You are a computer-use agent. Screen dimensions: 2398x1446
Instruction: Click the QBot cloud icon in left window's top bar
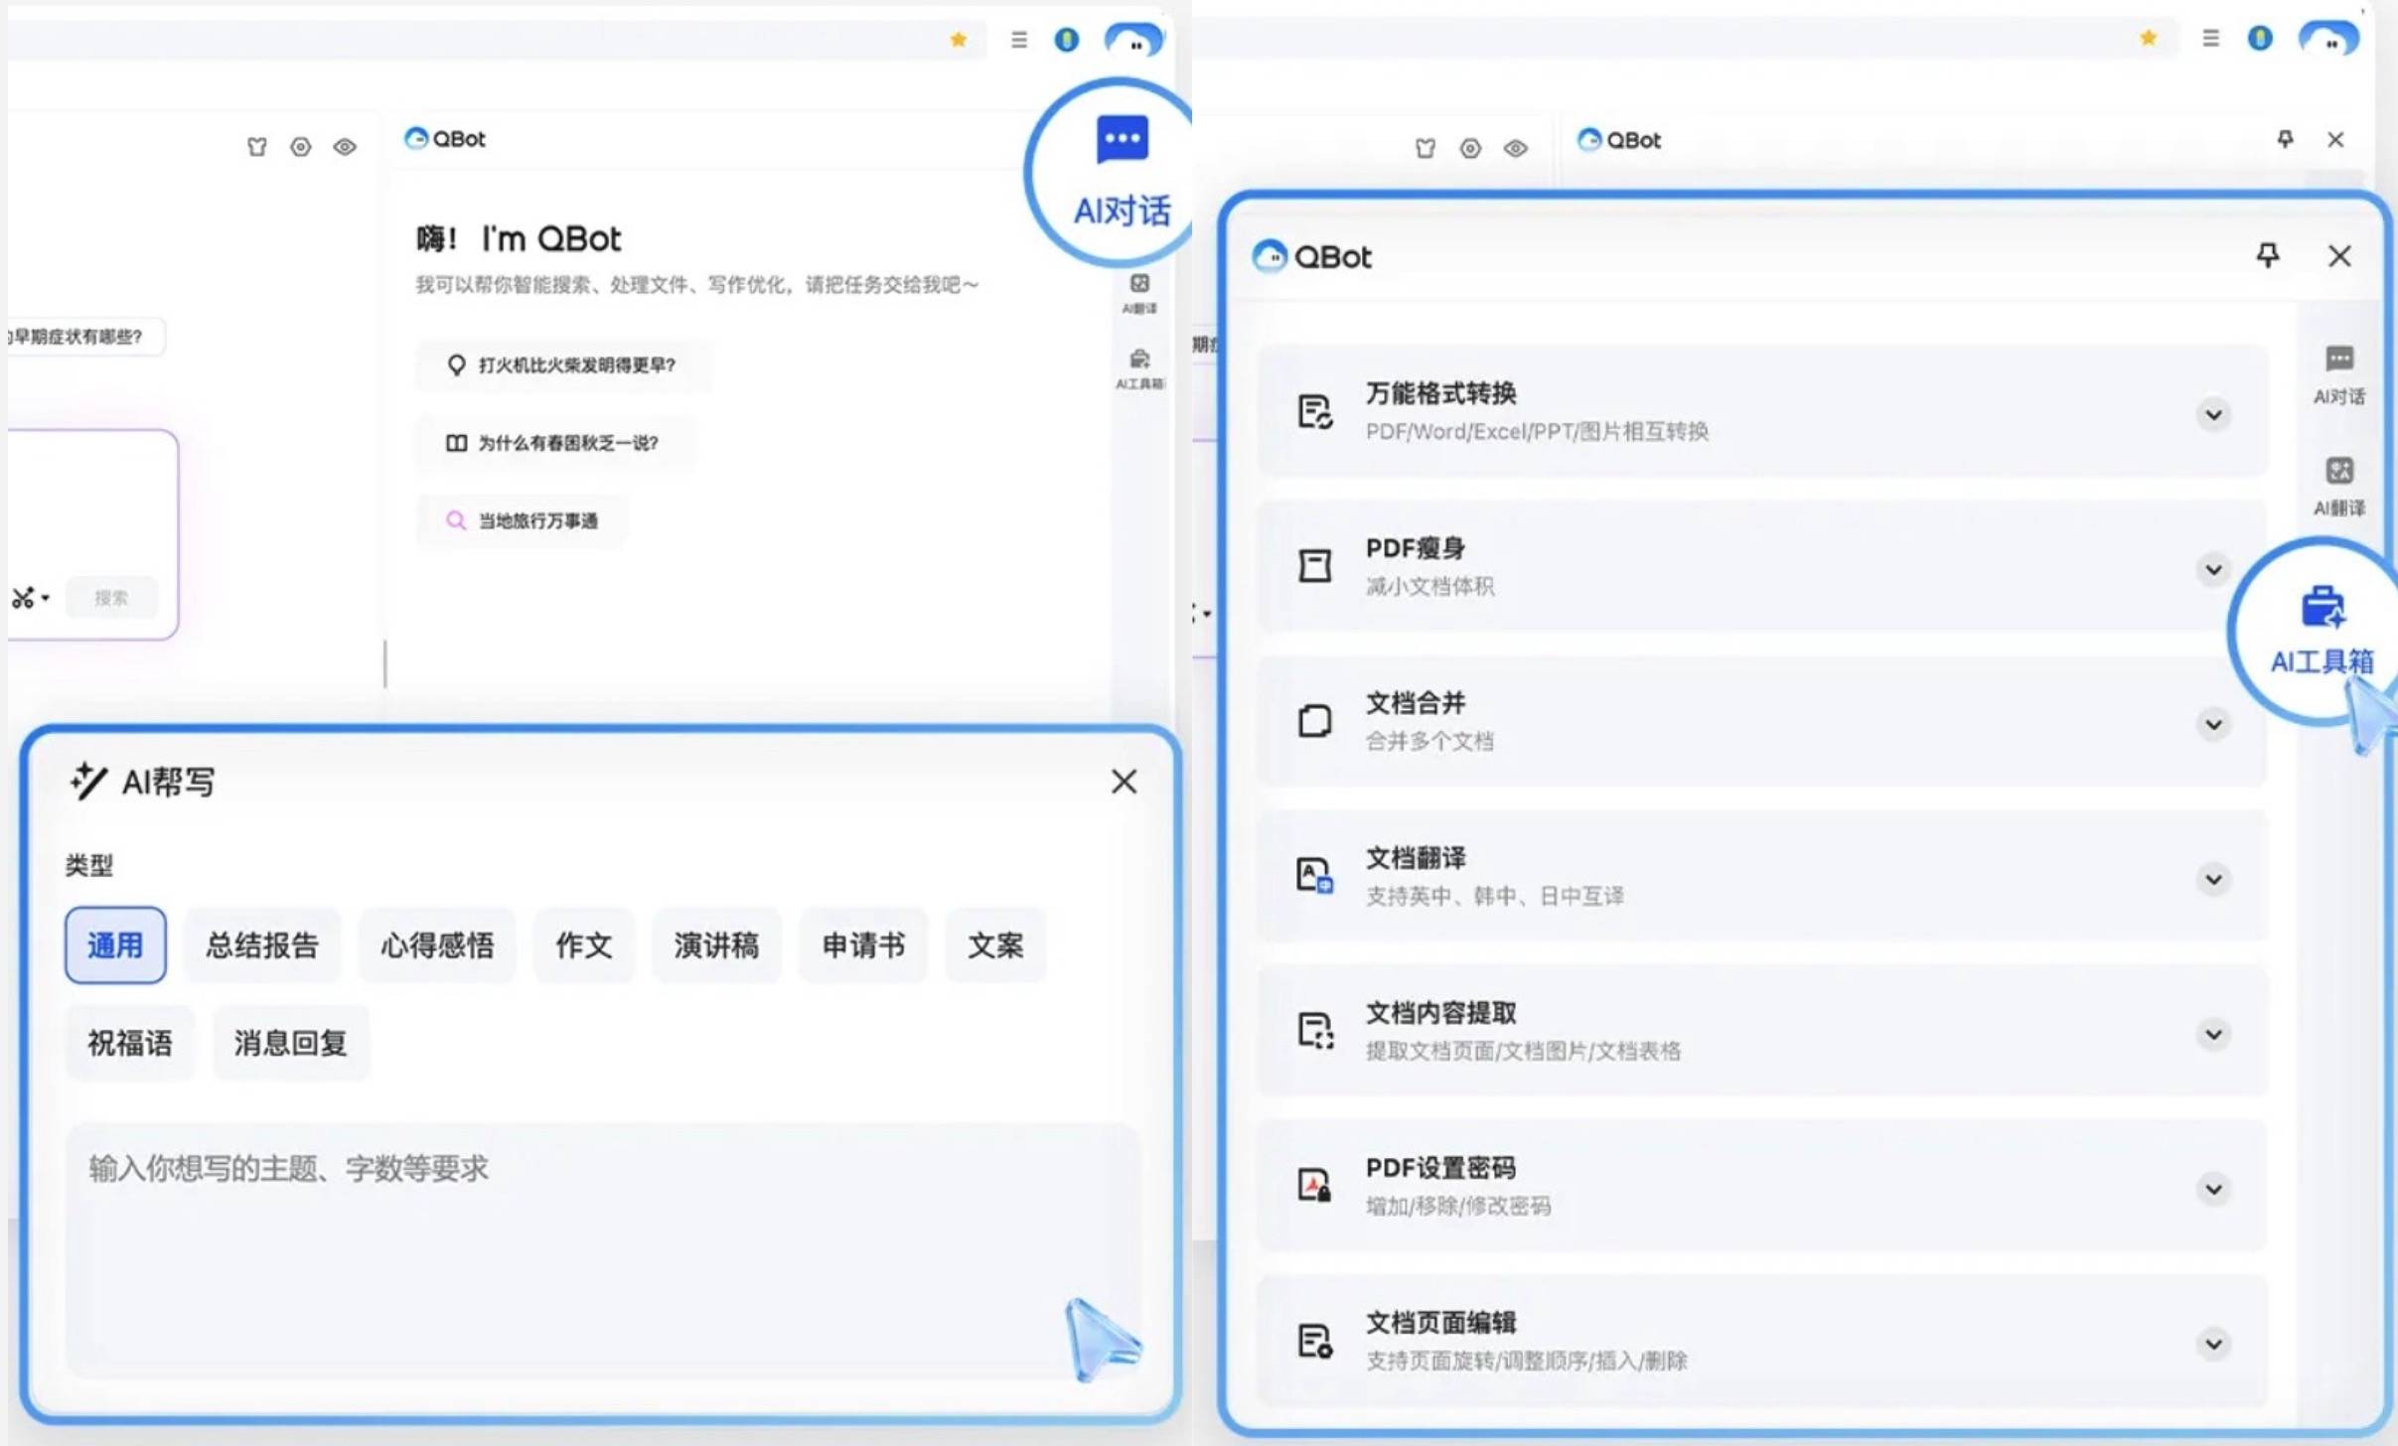tap(1133, 41)
